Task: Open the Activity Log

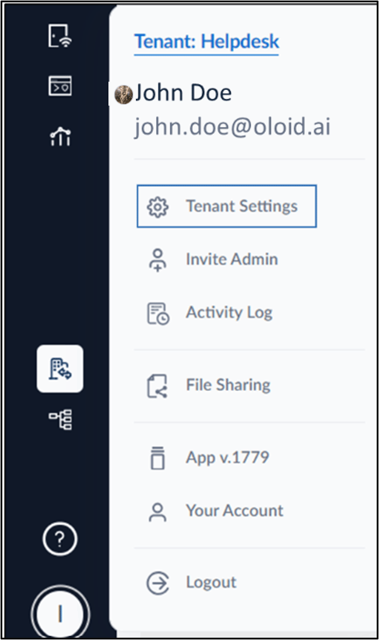Action: coord(229,313)
